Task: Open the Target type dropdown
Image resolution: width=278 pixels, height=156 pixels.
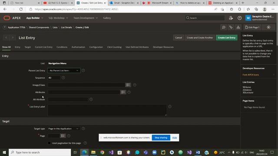Action: [x=64, y=129]
